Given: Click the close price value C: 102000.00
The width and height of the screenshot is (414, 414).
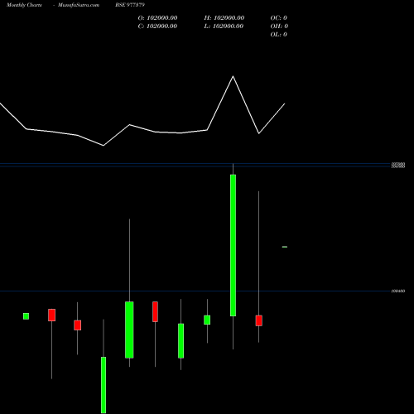Looking at the screenshot, I should 157,26.
